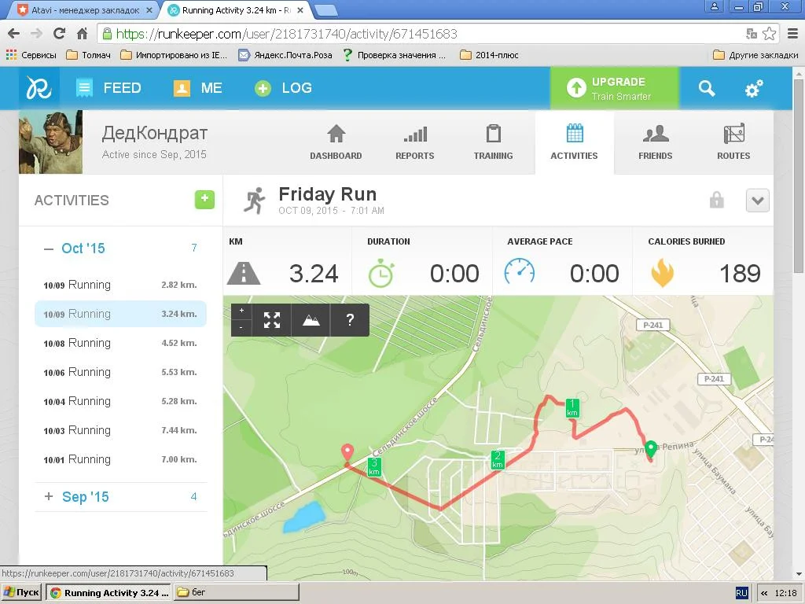Viewport: 805px width, 604px height.
Task: Click the browser home icon
Action: (x=82, y=34)
